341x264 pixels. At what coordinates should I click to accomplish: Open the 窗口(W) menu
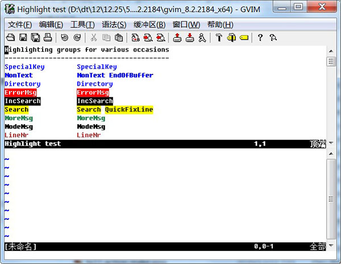186,24
